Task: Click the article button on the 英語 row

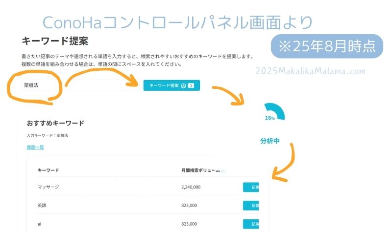Action: pos(251,205)
